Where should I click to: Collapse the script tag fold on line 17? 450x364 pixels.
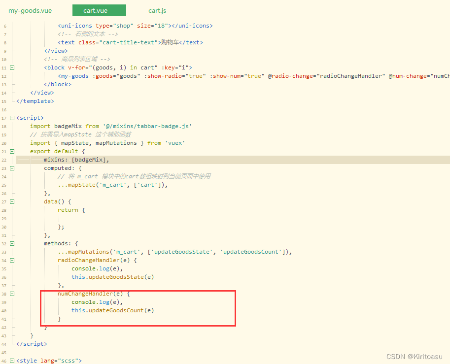[x=12, y=118]
